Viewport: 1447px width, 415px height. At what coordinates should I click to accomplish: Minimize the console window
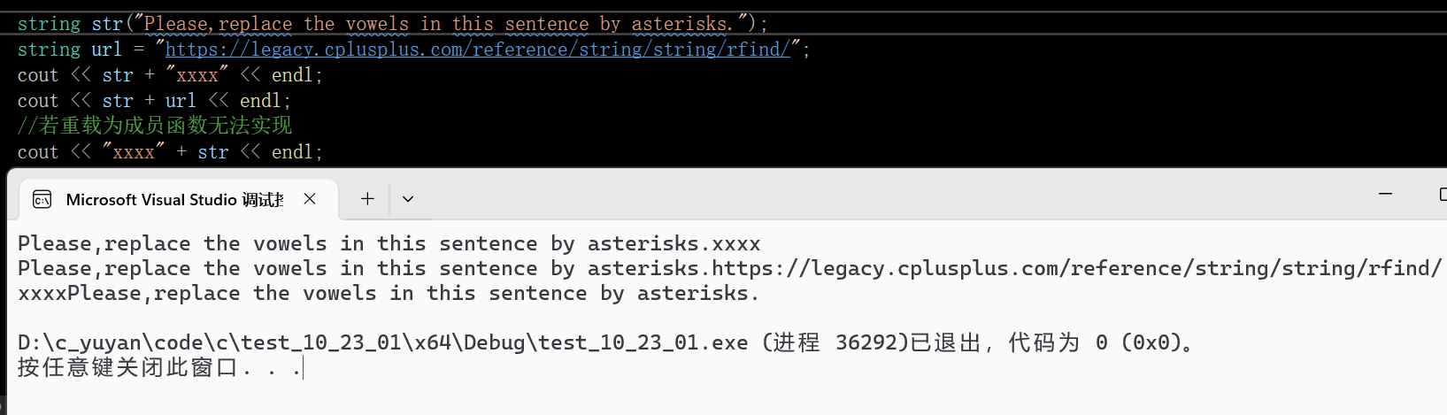tap(1386, 194)
